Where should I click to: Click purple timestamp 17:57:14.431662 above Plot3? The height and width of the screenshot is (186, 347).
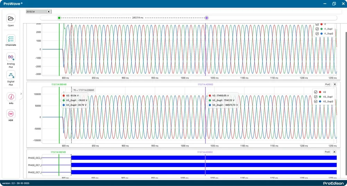(205, 152)
